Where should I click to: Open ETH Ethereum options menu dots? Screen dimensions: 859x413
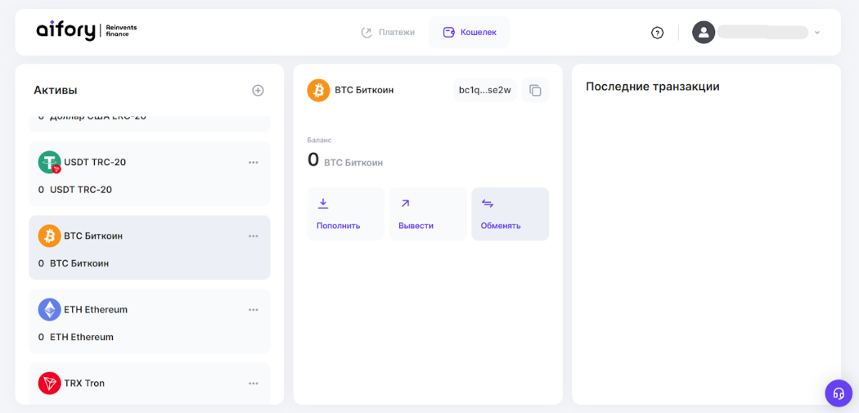253,309
